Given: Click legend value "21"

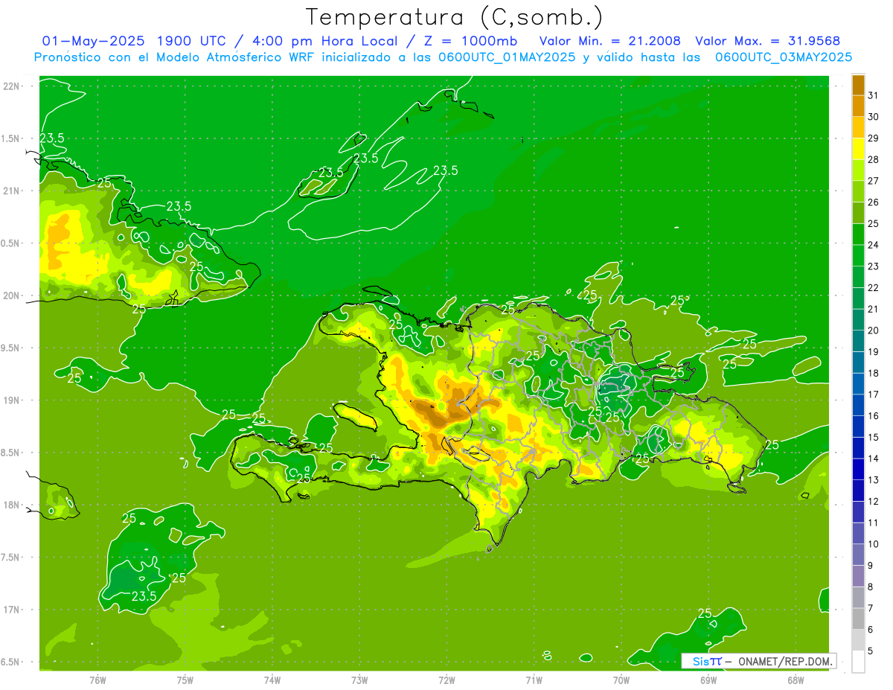Looking at the screenshot, I should [872, 309].
